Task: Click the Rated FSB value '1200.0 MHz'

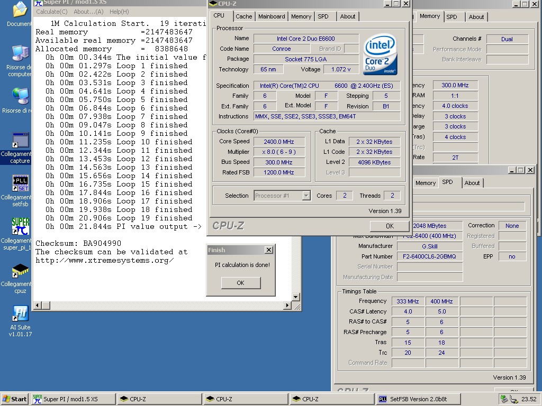Action: pos(279,172)
